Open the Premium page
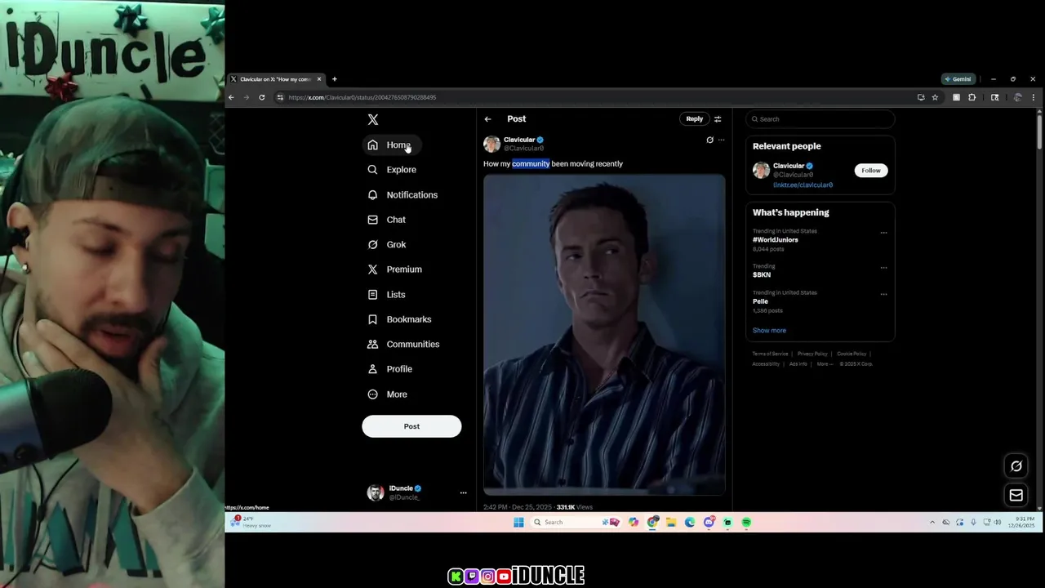 (394, 269)
